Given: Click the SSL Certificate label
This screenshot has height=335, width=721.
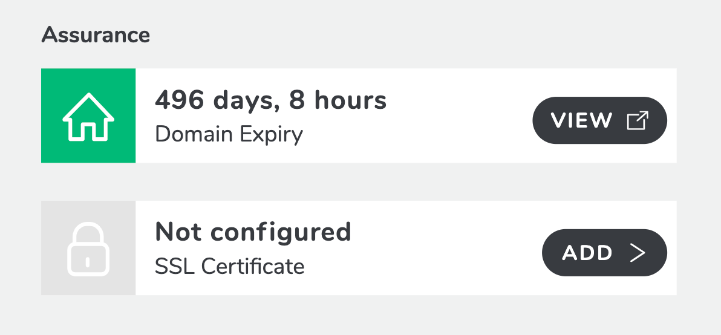Looking at the screenshot, I should (x=229, y=267).
